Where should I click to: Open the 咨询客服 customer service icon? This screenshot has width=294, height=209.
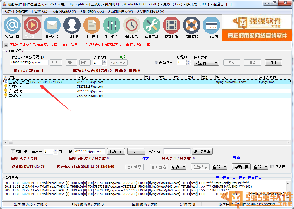click(191, 28)
